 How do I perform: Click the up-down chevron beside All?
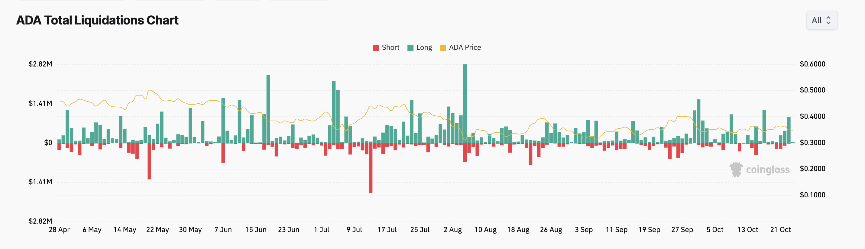[x=828, y=21]
